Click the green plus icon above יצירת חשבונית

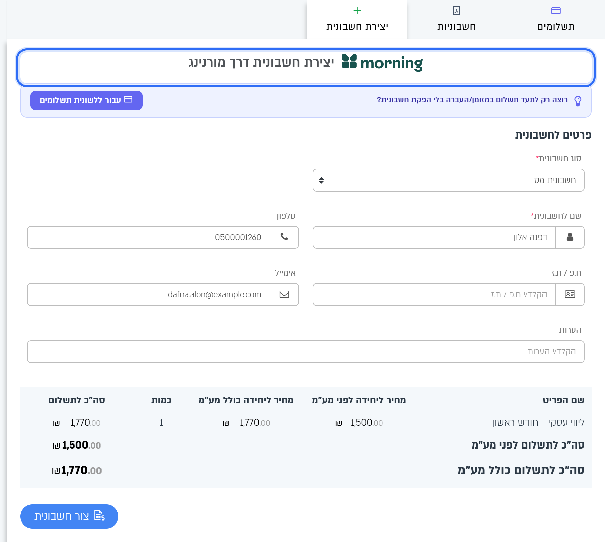[x=357, y=11]
